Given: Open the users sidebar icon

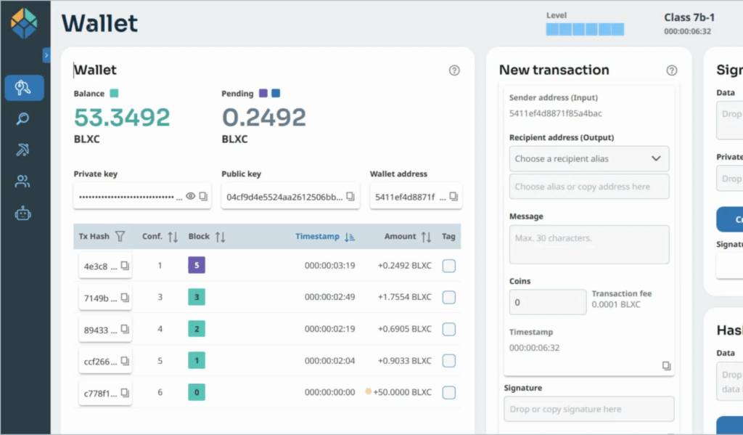Looking at the screenshot, I should 23,182.
